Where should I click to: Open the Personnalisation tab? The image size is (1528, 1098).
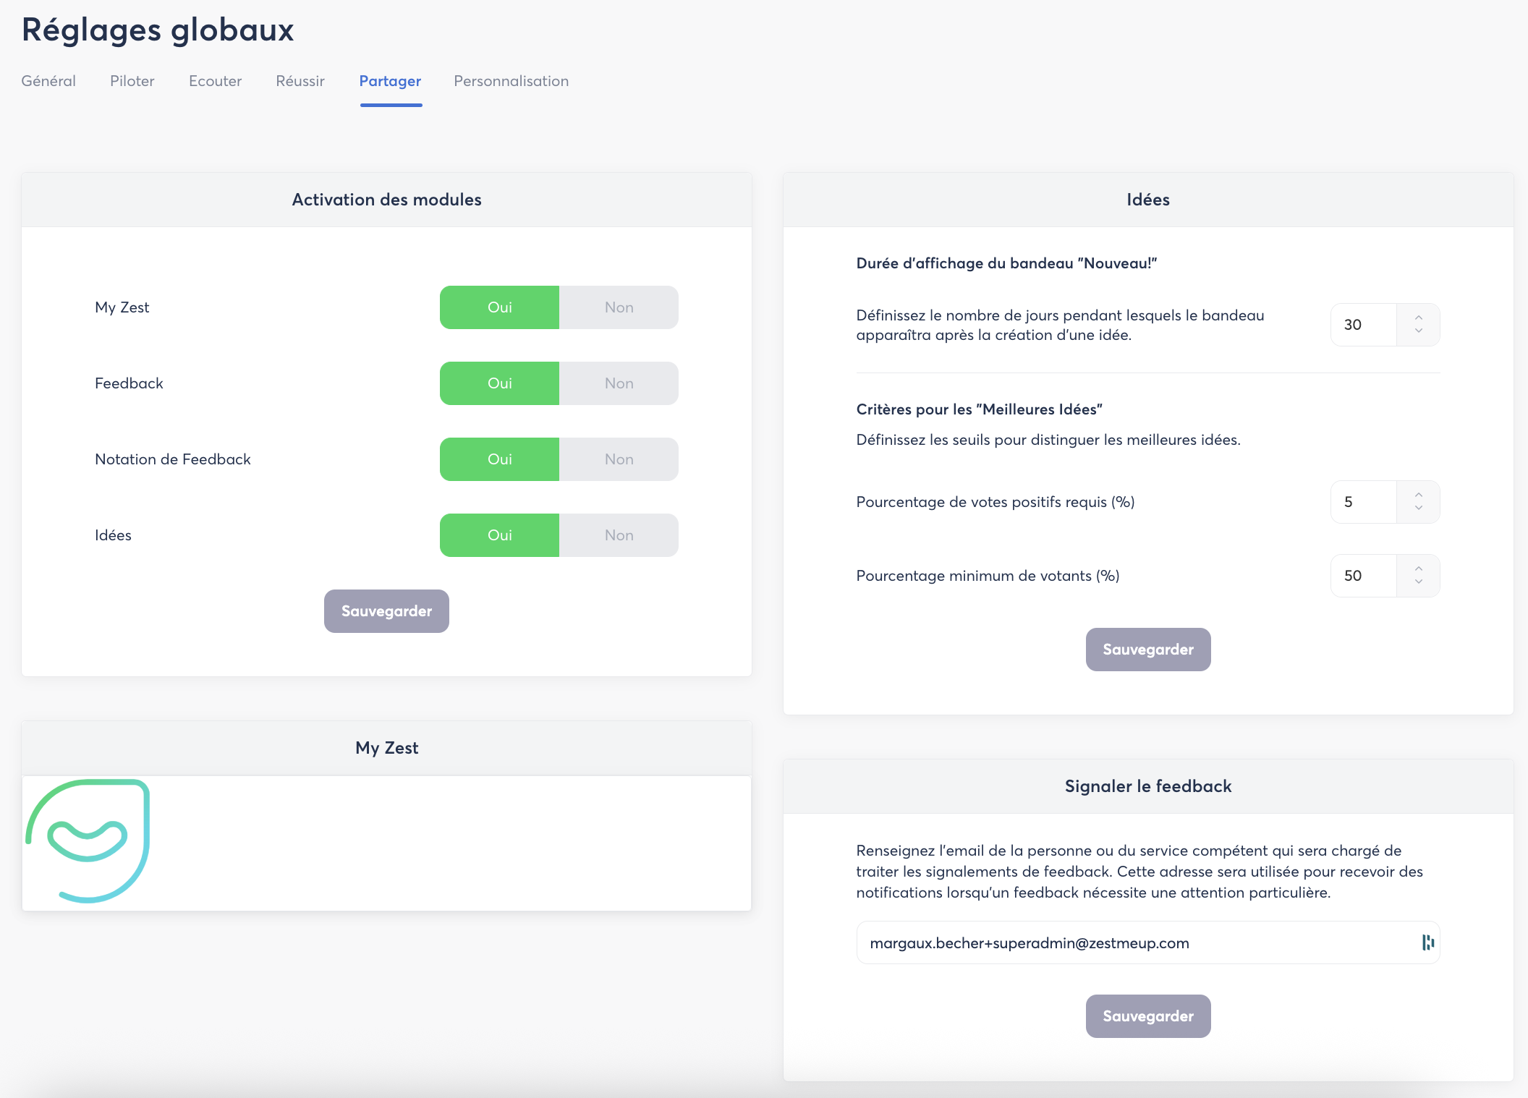[x=511, y=81]
